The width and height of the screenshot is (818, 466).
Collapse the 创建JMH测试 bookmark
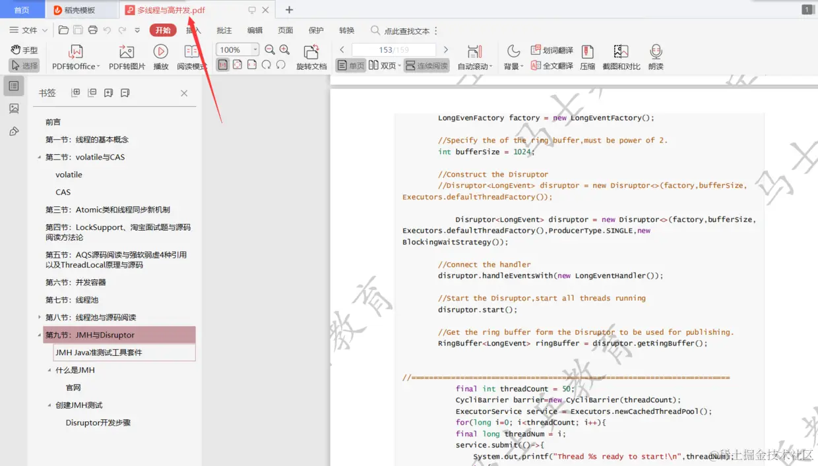[49, 405]
